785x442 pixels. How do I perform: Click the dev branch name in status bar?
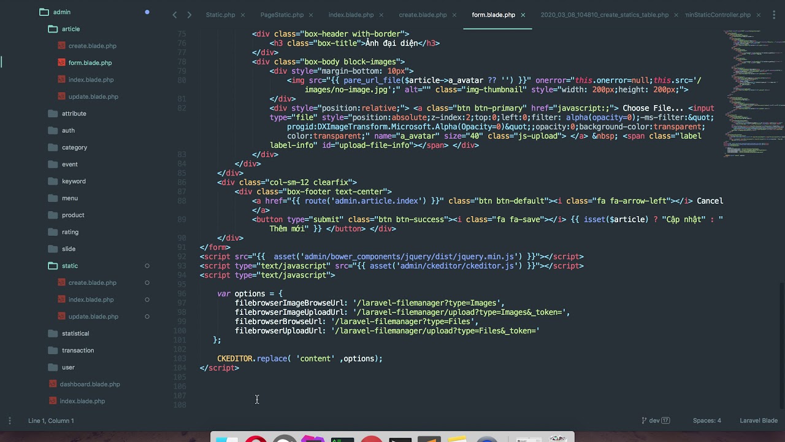[654, 421]
